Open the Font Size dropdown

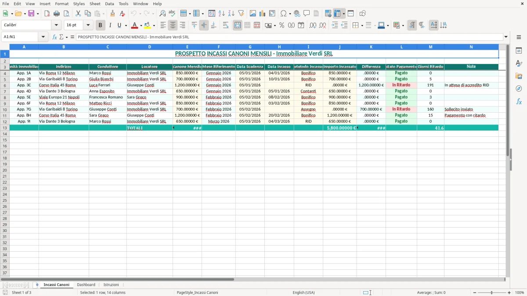coord(88,25)
